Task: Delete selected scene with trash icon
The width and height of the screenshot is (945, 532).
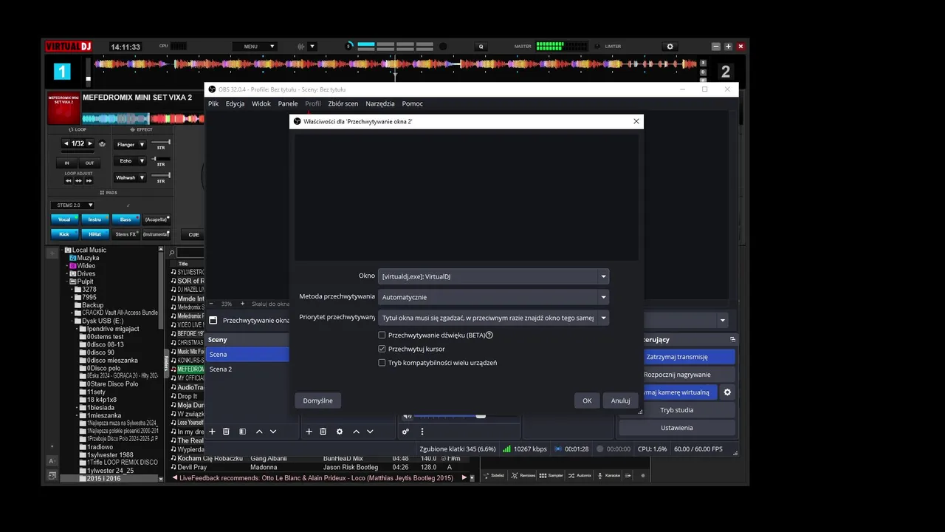Action: [x=226, y=432]
